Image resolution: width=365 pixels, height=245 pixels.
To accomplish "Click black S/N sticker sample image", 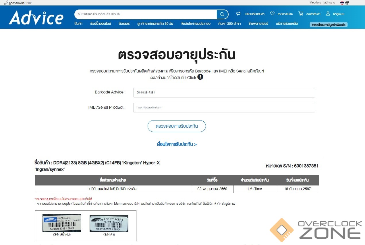I will pos(109,223).
